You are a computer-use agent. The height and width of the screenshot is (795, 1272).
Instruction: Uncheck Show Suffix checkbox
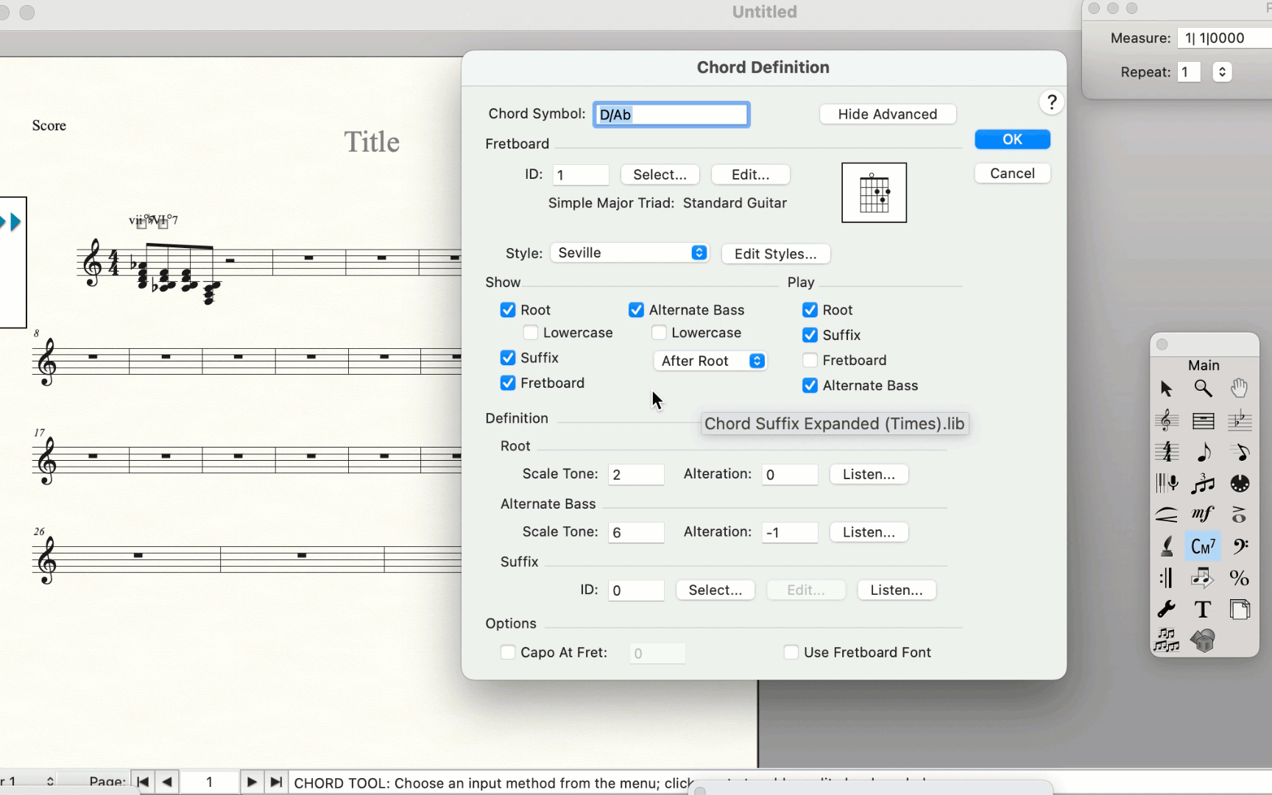click(x=508, y=358)
